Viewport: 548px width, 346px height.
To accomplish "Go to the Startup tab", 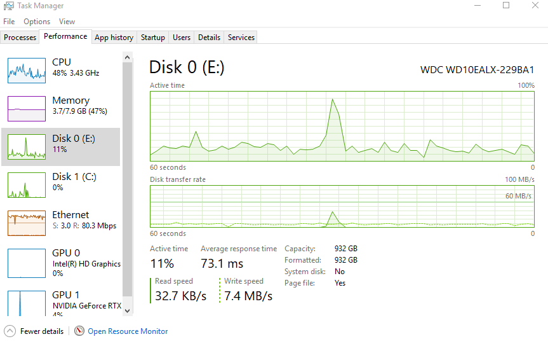I will (x=153, y=38).
